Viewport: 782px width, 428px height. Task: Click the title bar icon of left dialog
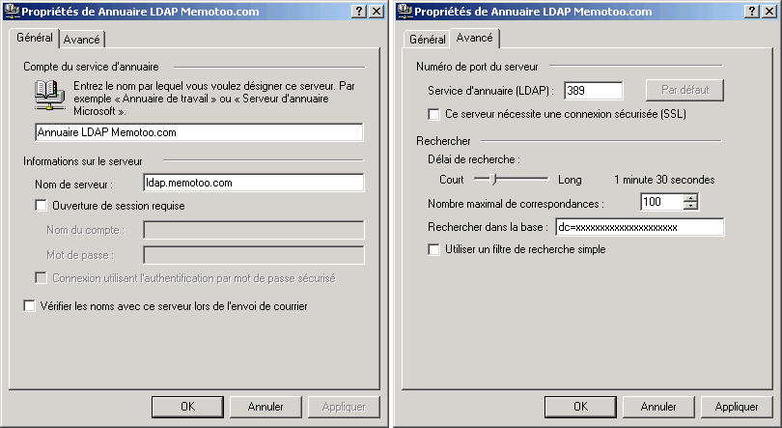coord(12,11)
